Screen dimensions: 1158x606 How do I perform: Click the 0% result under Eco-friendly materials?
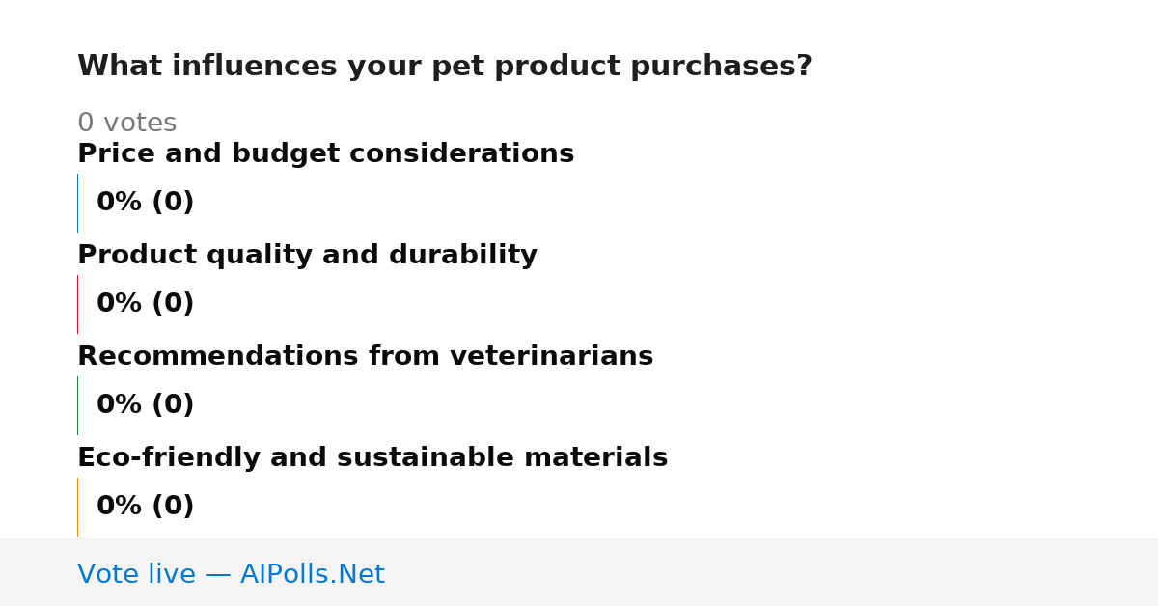point(145,507)
